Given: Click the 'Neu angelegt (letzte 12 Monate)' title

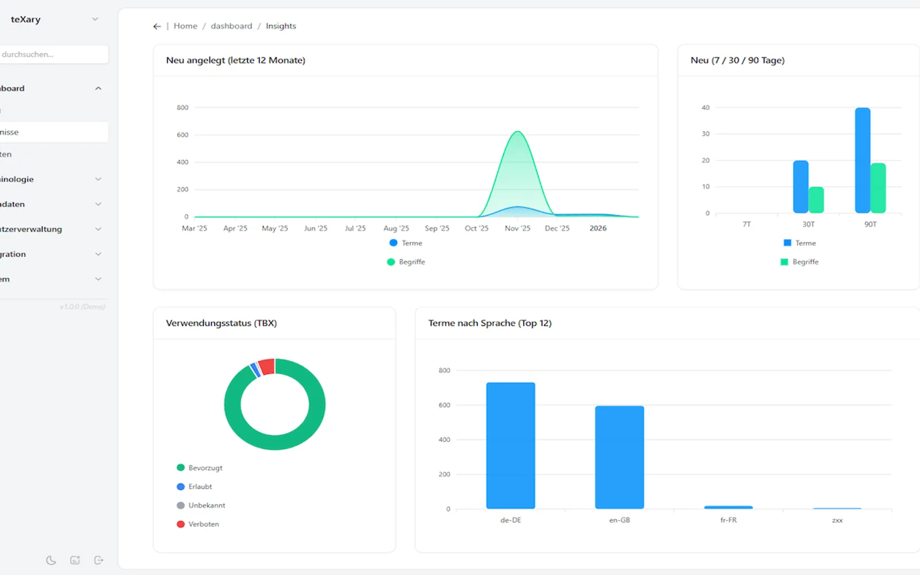Looking at the screenshot, I should tap(236, 60).
